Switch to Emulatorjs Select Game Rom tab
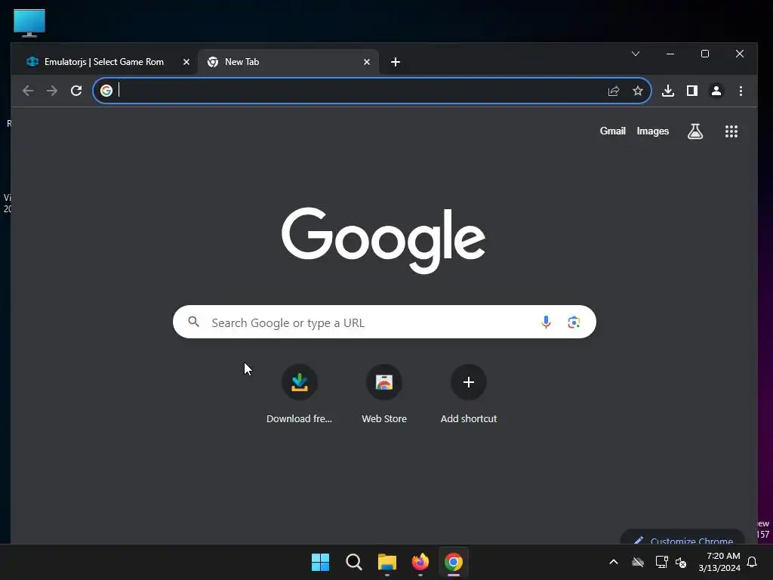 [107, 62]
